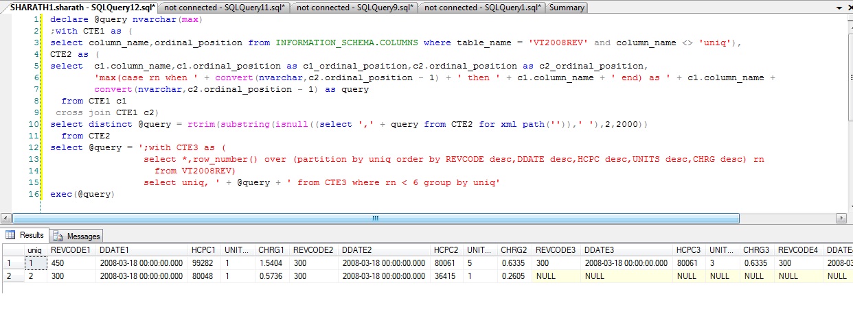Click the cell containing 0.2605
The image size is (853, 329).
(x=515, y=276)
